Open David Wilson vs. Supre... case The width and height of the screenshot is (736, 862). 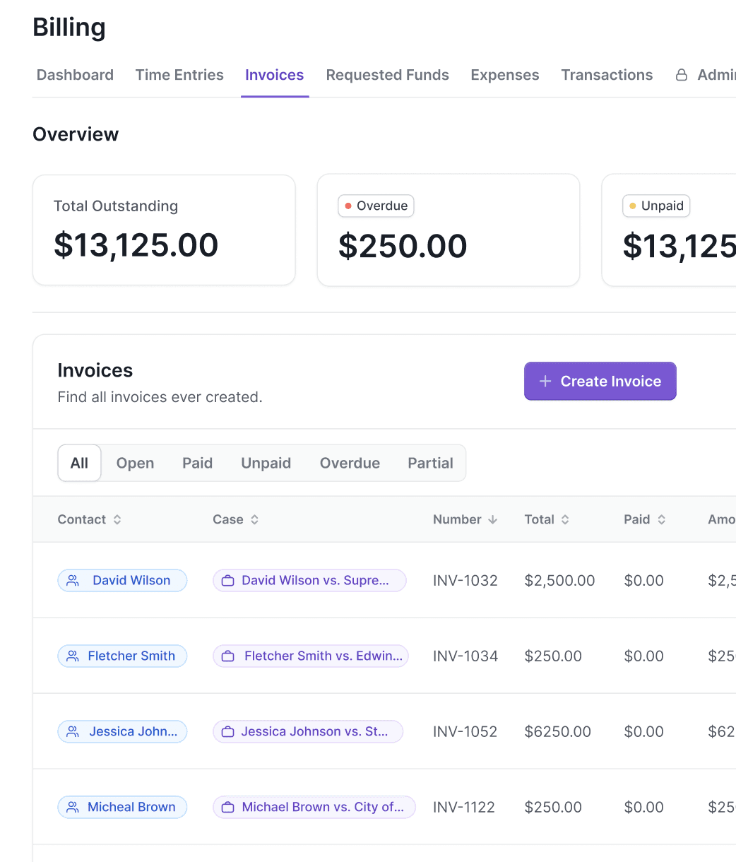click(309, 581)
